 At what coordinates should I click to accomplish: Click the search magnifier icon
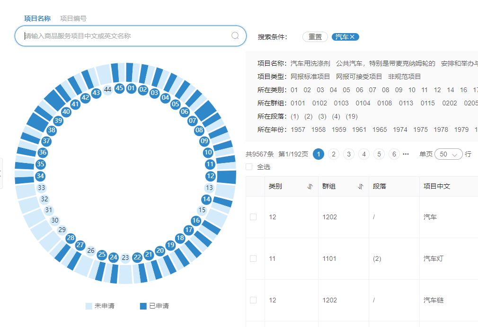click(235, 35)
